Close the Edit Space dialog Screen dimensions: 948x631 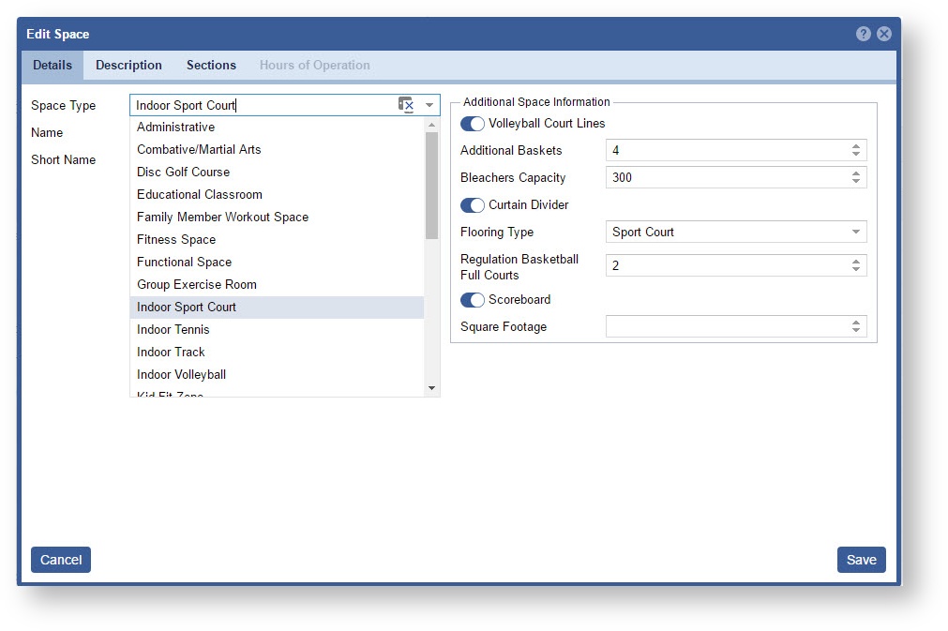(x=883, y=34)
